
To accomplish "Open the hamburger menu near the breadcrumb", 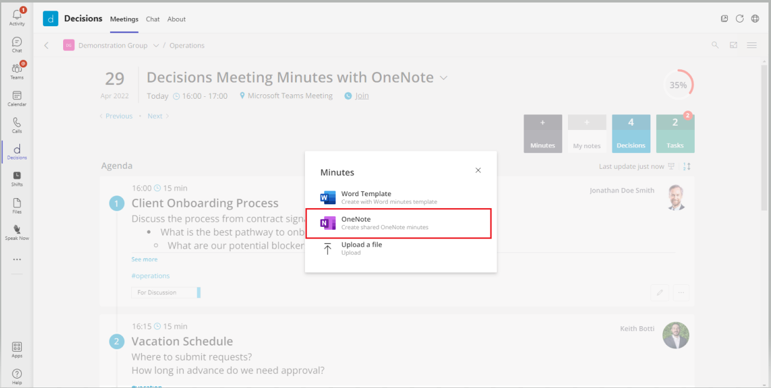I will [x=752, y=45].
